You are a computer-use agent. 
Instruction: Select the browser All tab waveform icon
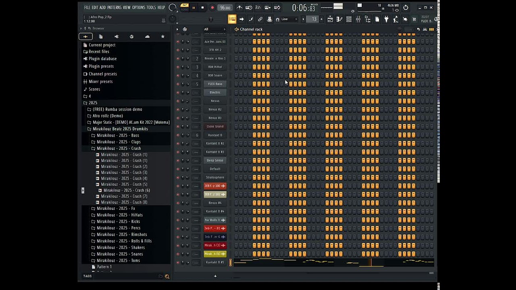click(x=85, y=37)
